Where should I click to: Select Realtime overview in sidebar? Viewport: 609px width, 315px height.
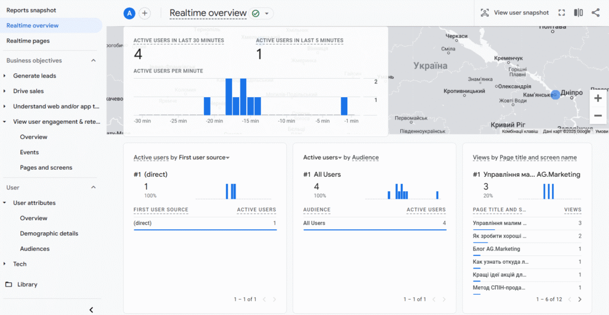51,26
